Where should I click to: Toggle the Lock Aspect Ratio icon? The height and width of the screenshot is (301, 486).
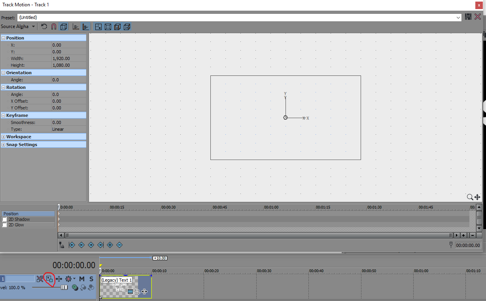click(x=98, y=26)
